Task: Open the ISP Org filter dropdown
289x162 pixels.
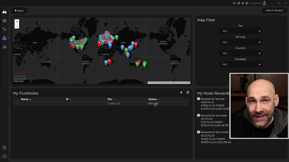Action: 241,42
